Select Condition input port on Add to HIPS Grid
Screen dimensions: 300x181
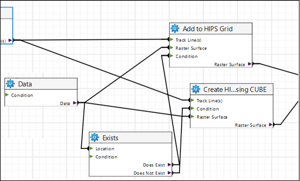click(x=171, y=56)
